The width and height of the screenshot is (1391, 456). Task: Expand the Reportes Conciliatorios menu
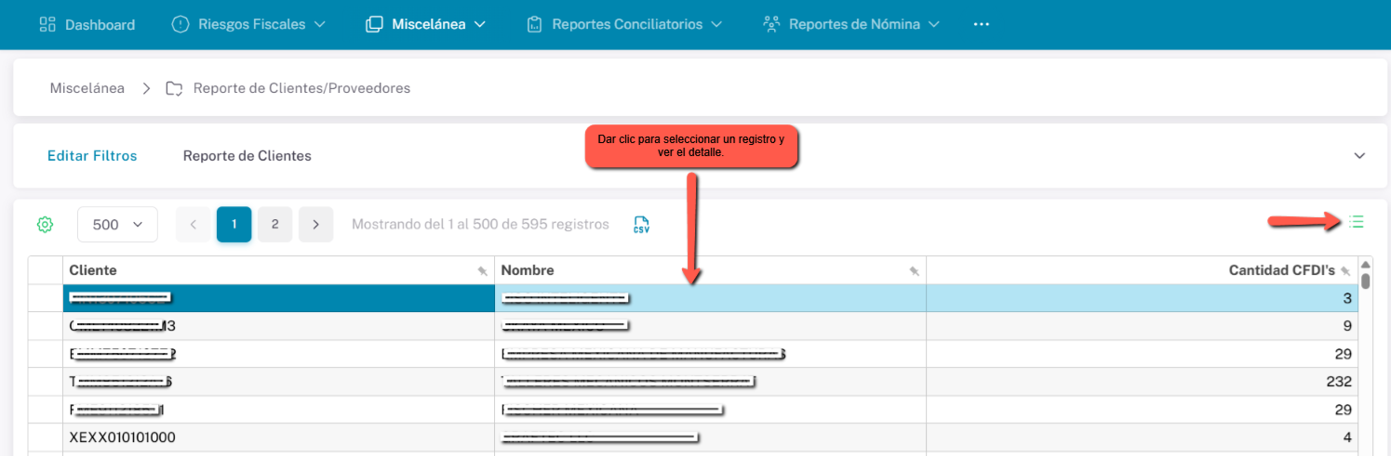[x=624, y=24]
